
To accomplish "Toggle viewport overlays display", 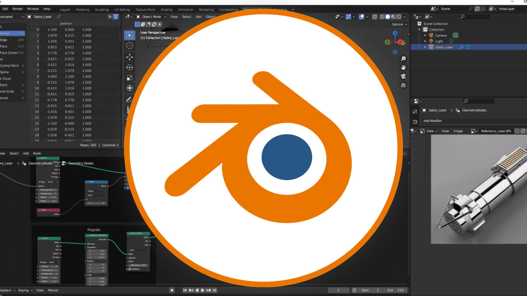I will click(x=362, y=17).
